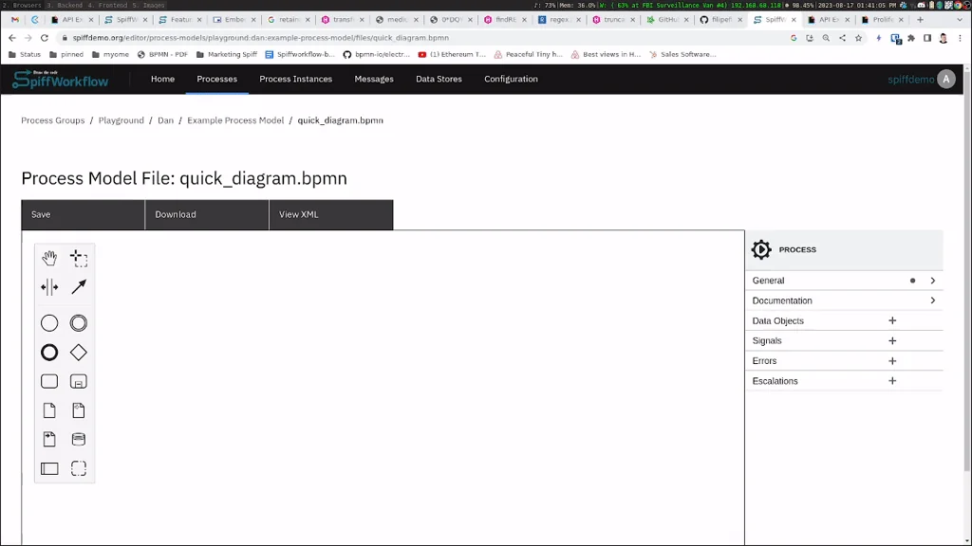The width and height of the screenshot is (972, 546).
Task: Click the View XML button
Action: (x=300, y=214)
